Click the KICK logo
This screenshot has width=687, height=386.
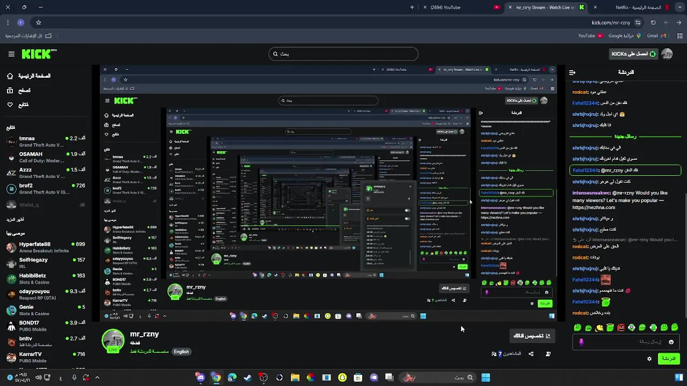click(39, 54)
